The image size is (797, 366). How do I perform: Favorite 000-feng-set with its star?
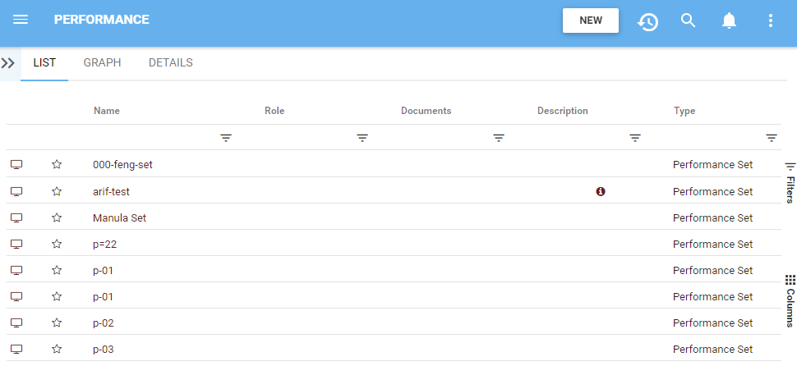(57, 164)
